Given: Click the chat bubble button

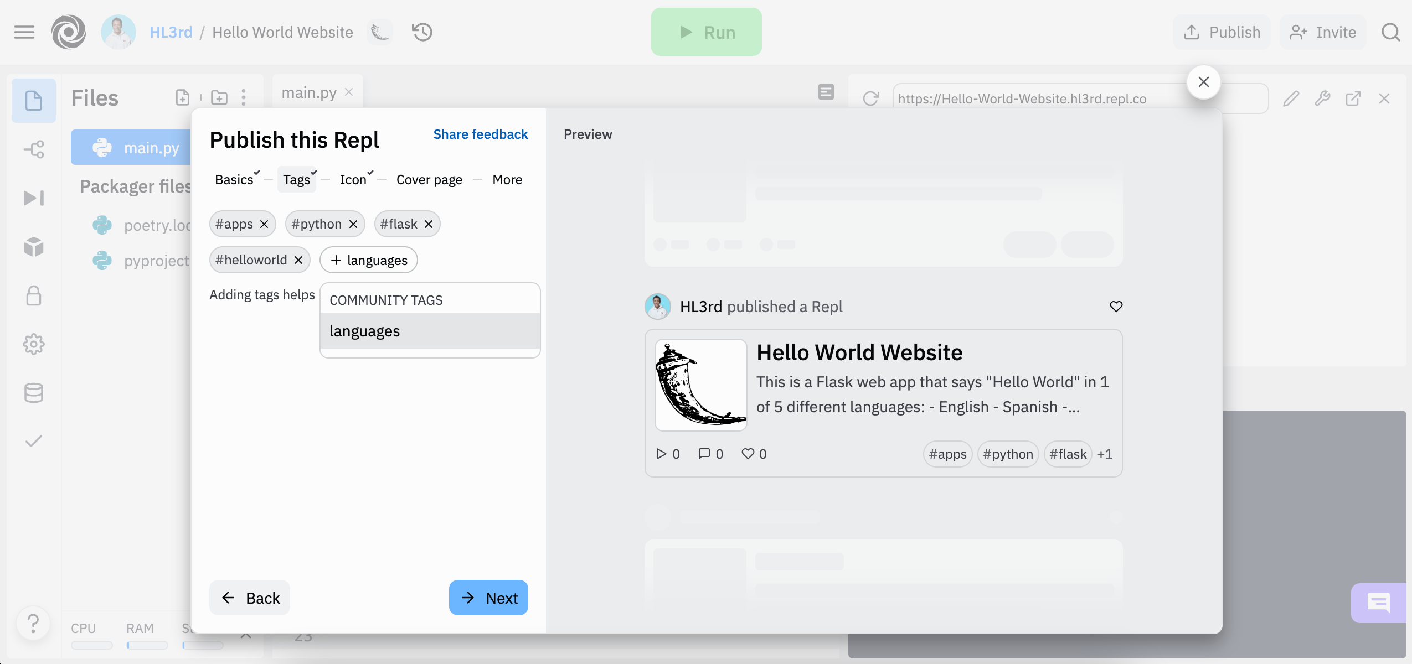Looking at the screenshot, I should coord(1378,603).
